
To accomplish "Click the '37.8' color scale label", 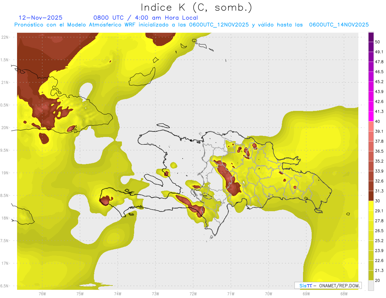I will click(379, 141).
